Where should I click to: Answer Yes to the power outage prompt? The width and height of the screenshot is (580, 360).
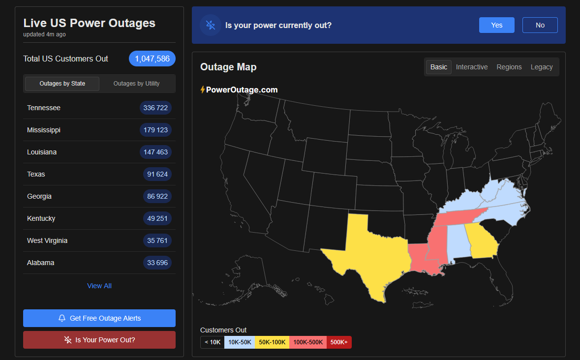(x=496, y=25)
